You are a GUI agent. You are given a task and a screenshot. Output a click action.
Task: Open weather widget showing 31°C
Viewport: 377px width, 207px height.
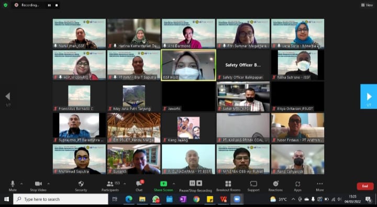click(x=279, y=199)
